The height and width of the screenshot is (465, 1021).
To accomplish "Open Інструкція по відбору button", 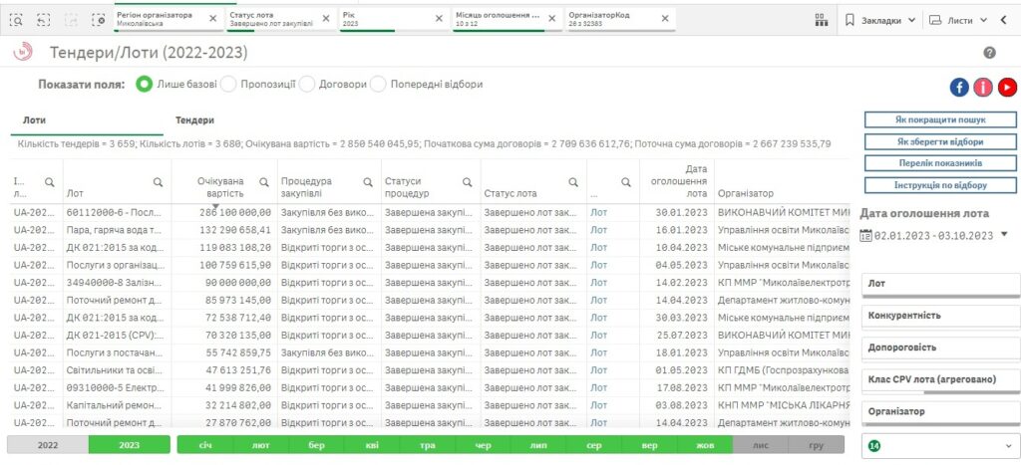I will coord(940,184).
